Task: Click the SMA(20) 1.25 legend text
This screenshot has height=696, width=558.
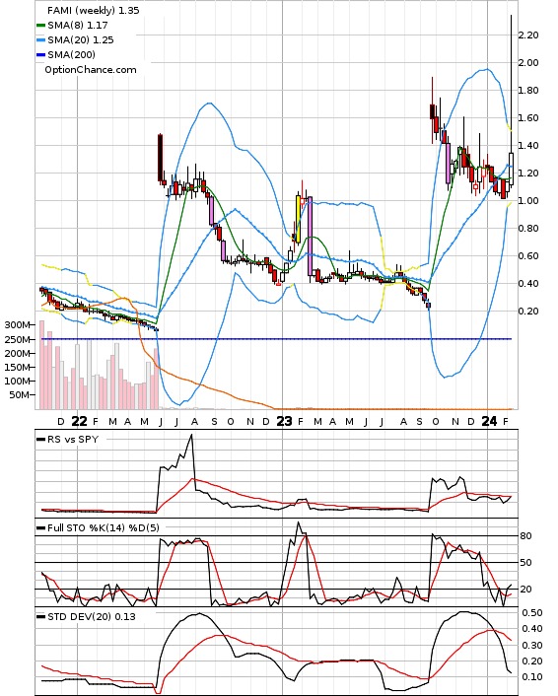Action: point(81,40)
